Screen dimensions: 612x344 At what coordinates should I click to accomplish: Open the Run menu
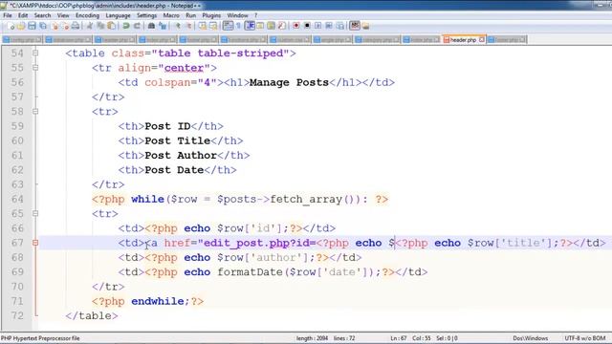click(x=191, y=15)
